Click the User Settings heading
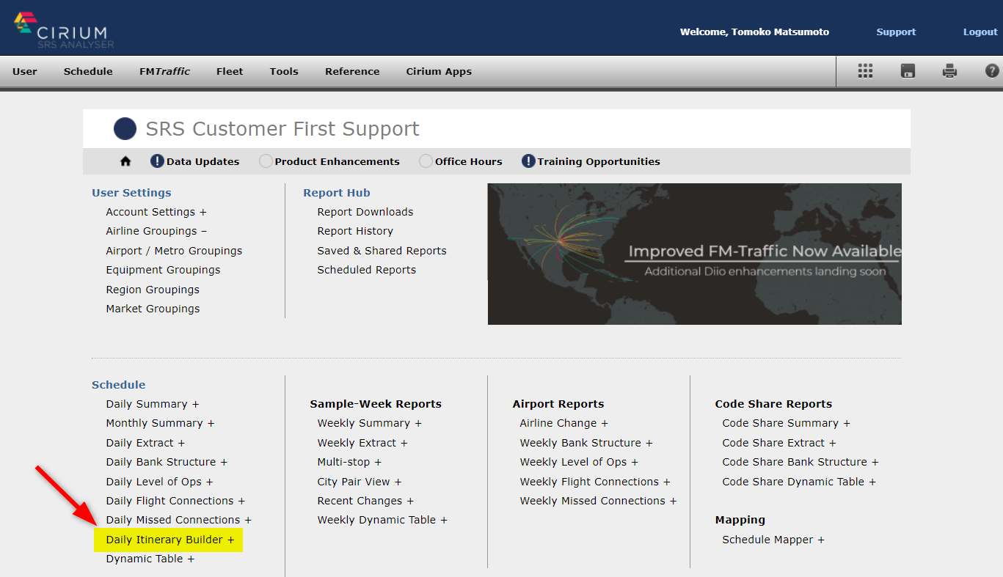This screenshot has height=577, width=1003. (131, 193)
